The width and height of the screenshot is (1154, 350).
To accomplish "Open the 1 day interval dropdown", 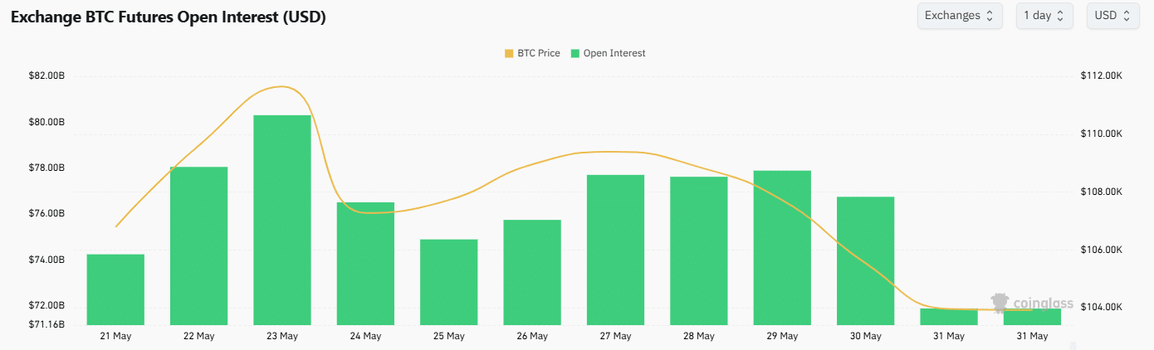I will tap(1044, 16).
